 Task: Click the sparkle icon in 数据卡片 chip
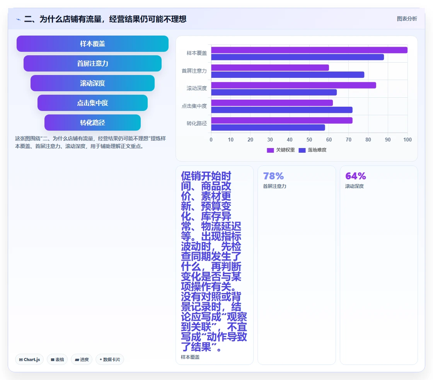[101, 359]
